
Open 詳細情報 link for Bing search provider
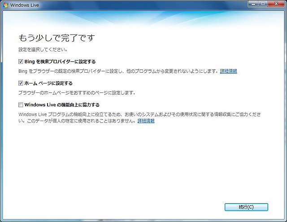pyautogui.click(x=228, y=71)
